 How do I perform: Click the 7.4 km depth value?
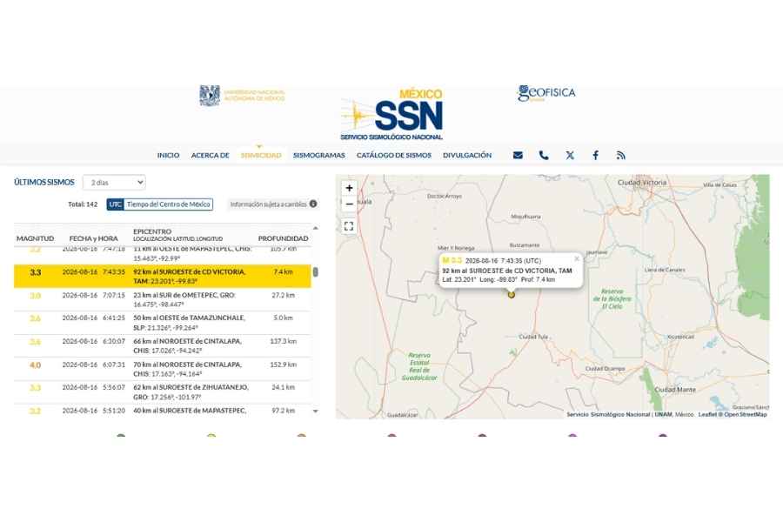point(283,272)
